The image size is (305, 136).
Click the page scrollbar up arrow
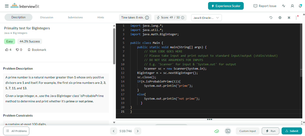(303, 14)
